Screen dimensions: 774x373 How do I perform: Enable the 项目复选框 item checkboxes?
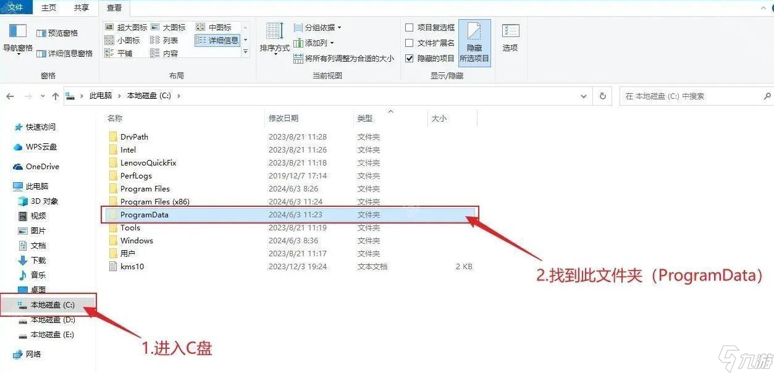410,27
